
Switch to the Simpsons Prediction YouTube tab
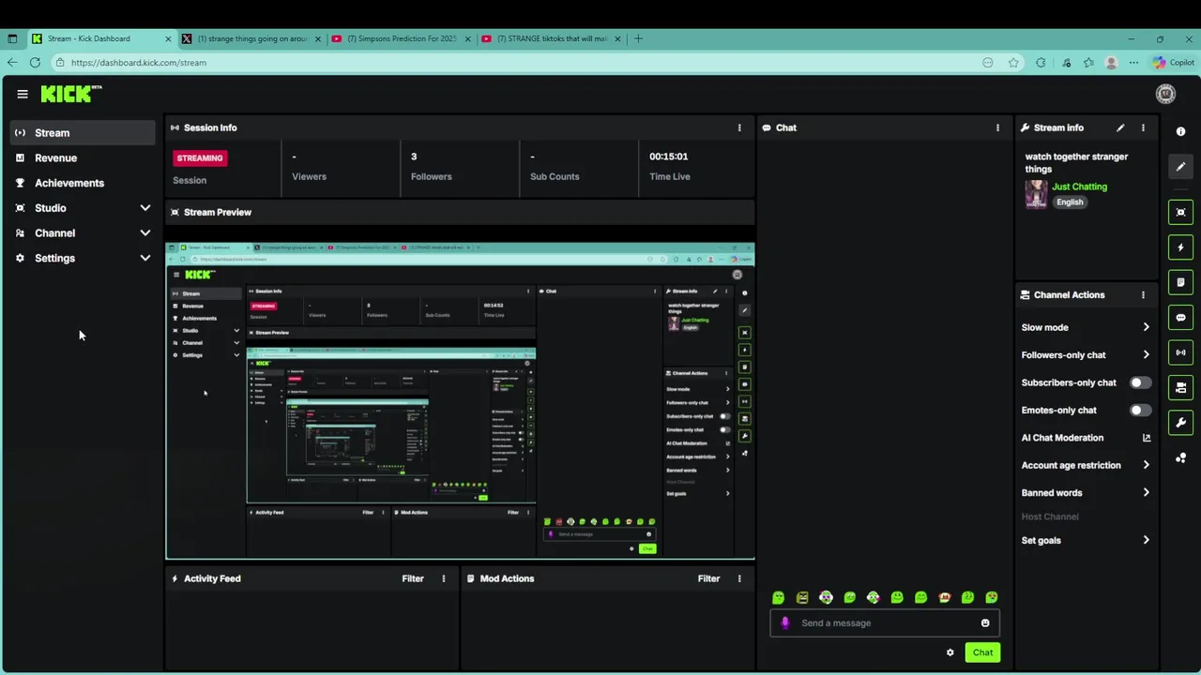point(401,38)
